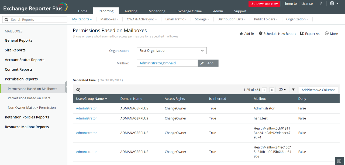Open the help question mark icon
Screen dimensions: 345x165
(321, 4)
